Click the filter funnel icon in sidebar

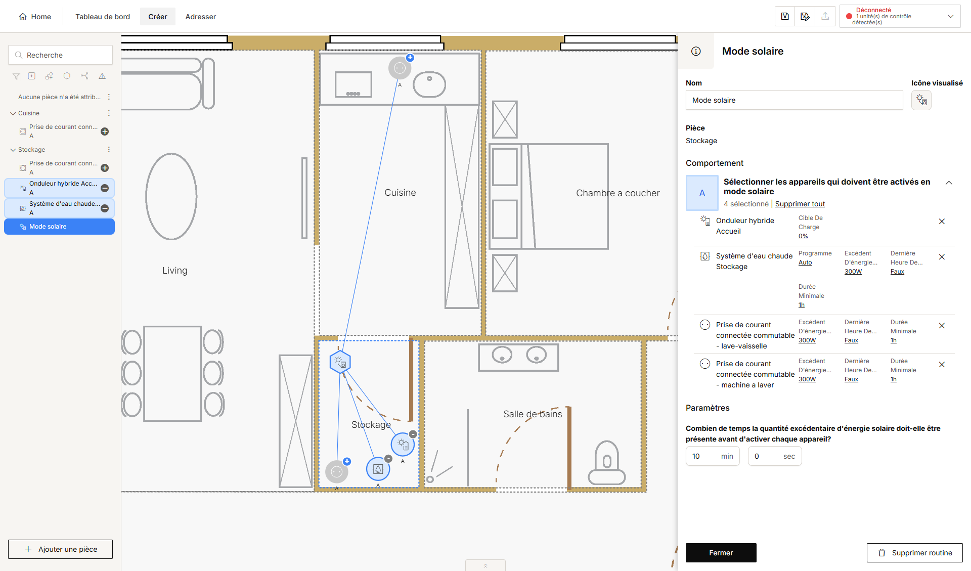[17, 76]
